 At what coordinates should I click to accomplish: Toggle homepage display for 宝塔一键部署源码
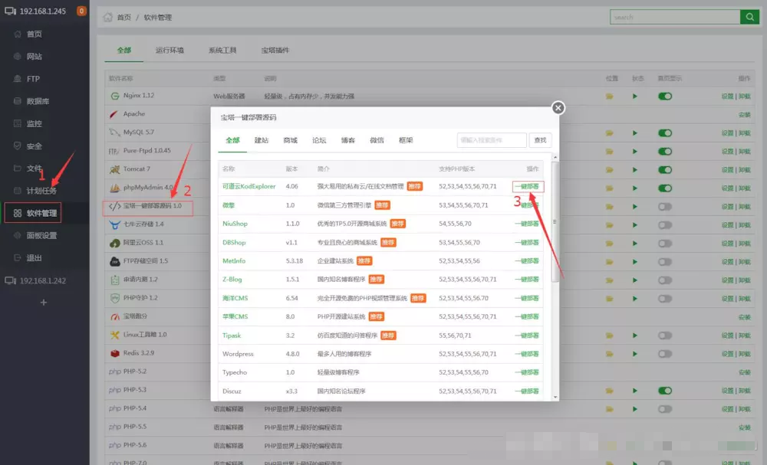pos(665,207)
